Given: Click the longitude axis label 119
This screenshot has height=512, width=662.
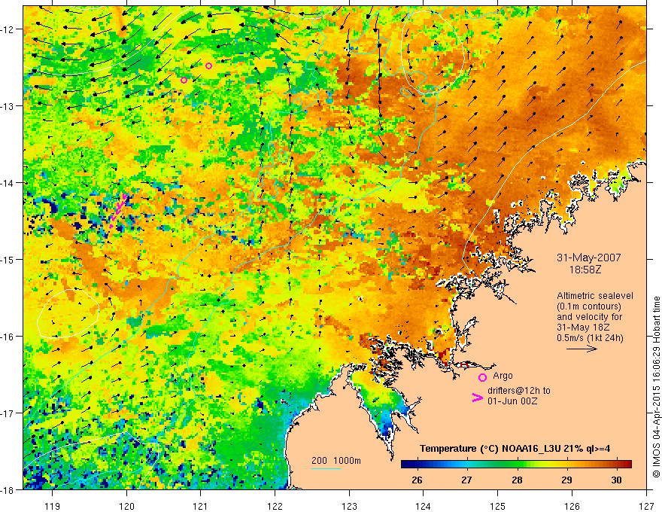Looking at the screenshot, I should click(x=52, y=507).
